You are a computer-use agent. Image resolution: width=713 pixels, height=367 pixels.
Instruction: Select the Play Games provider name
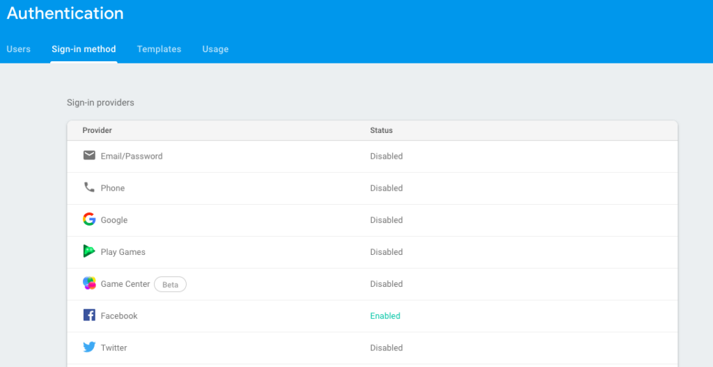point(123,252)
